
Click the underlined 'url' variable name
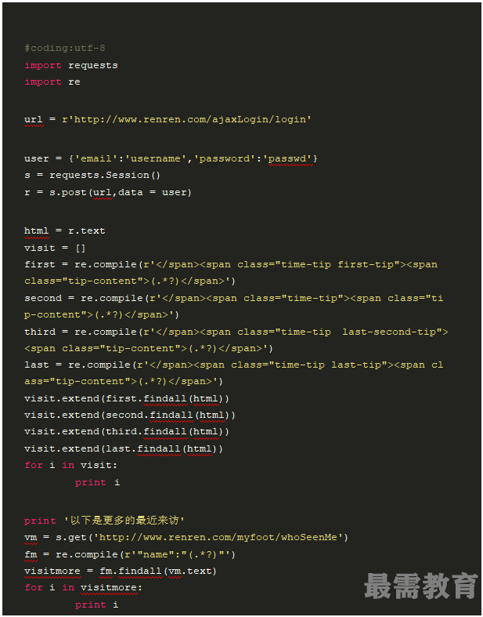click(x=34, y=119)
